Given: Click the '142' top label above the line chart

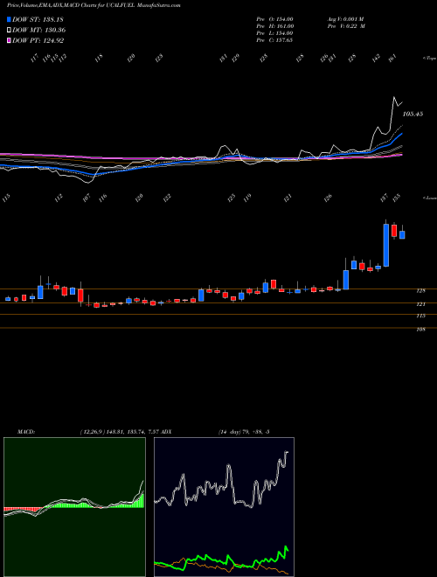Looking at the screenshot, I should click(x=377, y=59).
